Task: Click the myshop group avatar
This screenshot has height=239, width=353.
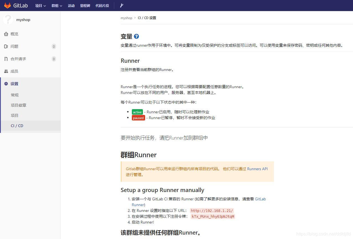Action: [8, 19]
